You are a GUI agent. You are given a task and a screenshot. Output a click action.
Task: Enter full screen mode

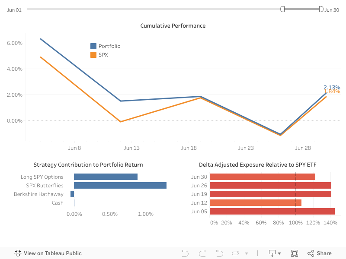[295, 253]
